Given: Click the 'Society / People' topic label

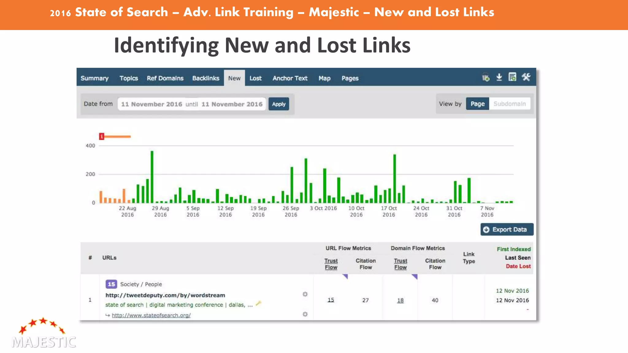Looking at the screenshot, I should [x=141, y=284].
